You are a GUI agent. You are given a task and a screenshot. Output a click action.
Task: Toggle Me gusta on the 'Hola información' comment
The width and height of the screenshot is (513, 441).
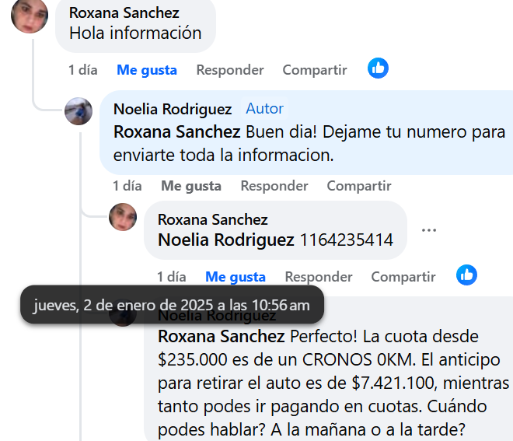pos(147,70)
